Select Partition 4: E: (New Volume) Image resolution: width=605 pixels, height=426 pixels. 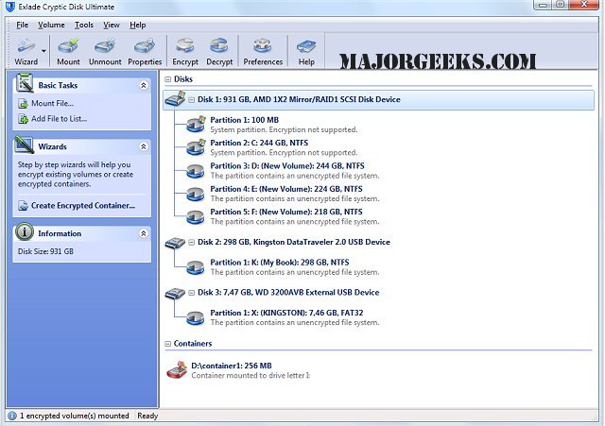pos(286,189)
